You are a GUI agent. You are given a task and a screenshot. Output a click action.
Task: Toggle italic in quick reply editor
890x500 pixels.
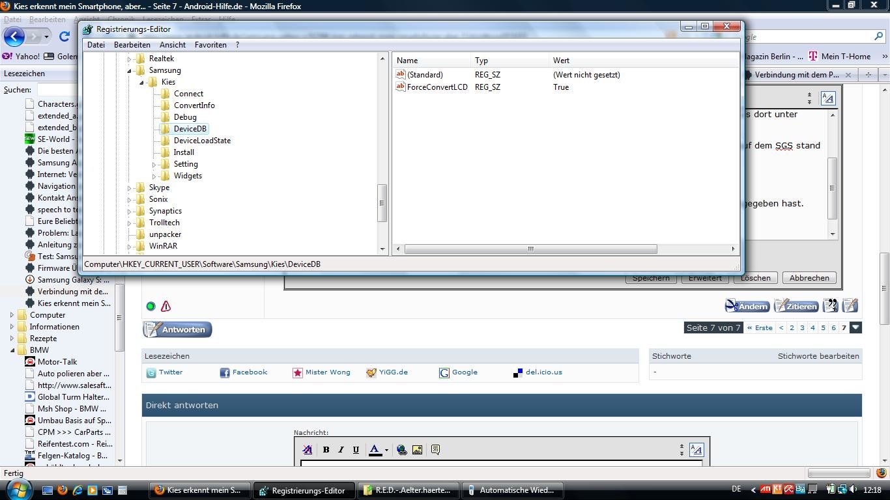341,450
